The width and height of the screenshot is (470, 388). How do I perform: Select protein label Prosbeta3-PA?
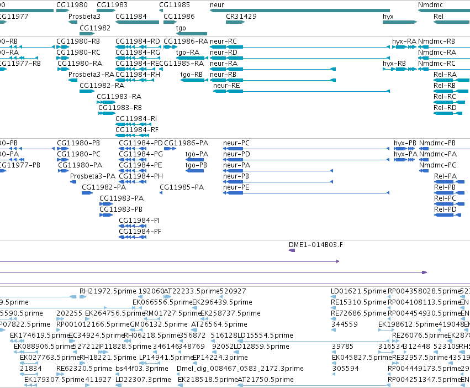(x=93, y=176)
